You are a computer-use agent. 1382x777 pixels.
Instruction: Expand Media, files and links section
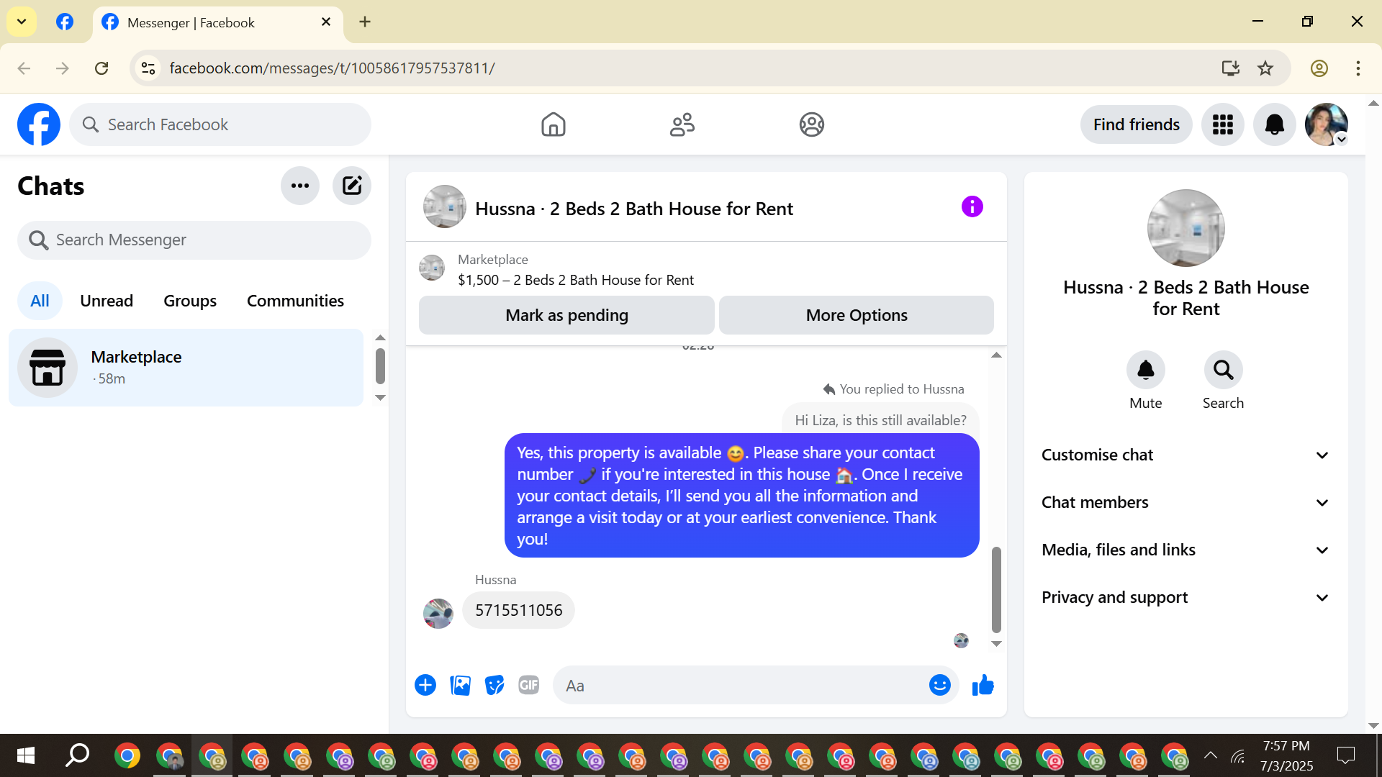[1185, 550]
